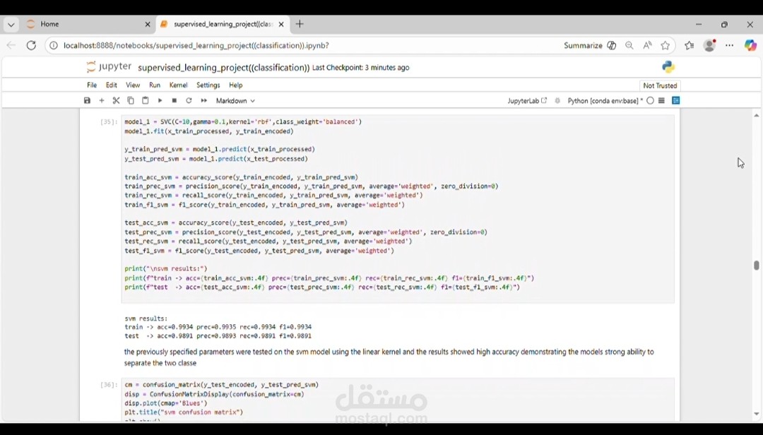Reload the page with the refresh icon
The width and height of the screenshot is (763, 435).
pyautogui.click(x=31, y=45)
